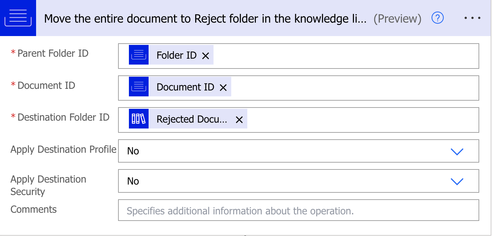Image resolution: width=492 pixels, height=236 pixels.
Task: Click the action title text in header
Action: tap(205, 19)
